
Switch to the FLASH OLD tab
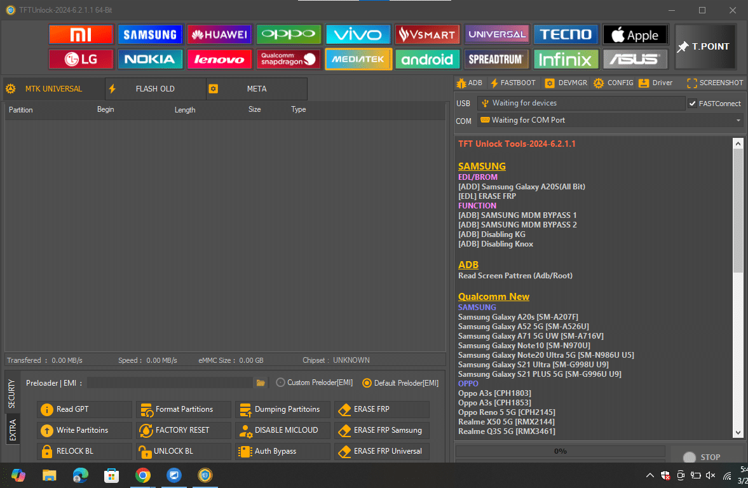[x=155, y=89]
